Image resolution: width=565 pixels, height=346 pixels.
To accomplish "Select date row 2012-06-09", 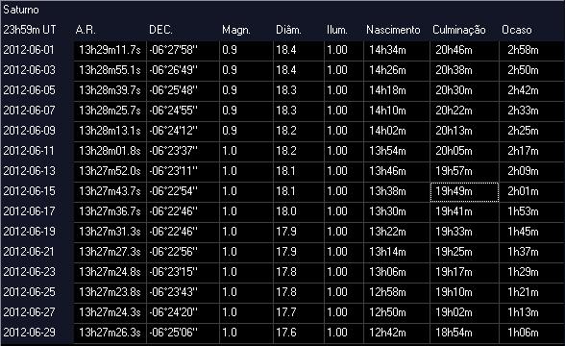I will pos(29,131).
